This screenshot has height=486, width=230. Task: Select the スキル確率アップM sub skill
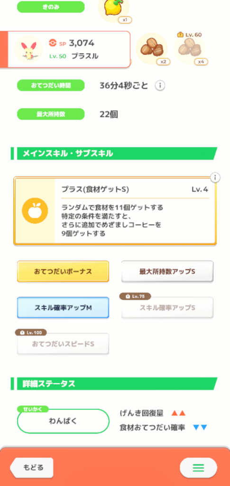point(63,308)
